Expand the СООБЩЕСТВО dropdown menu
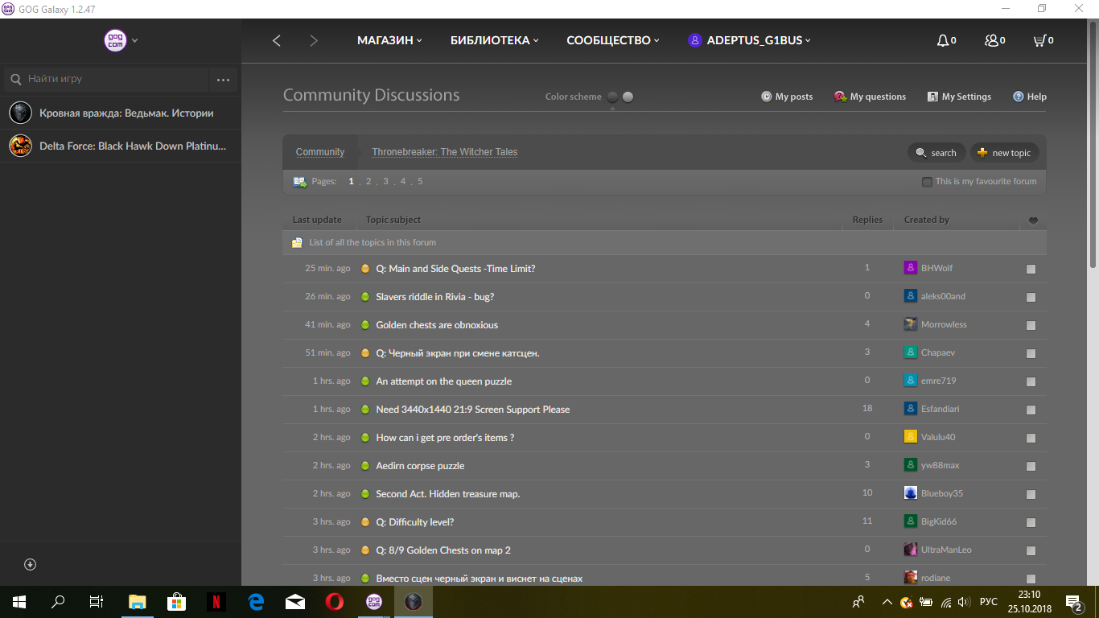 coord(613,40)
